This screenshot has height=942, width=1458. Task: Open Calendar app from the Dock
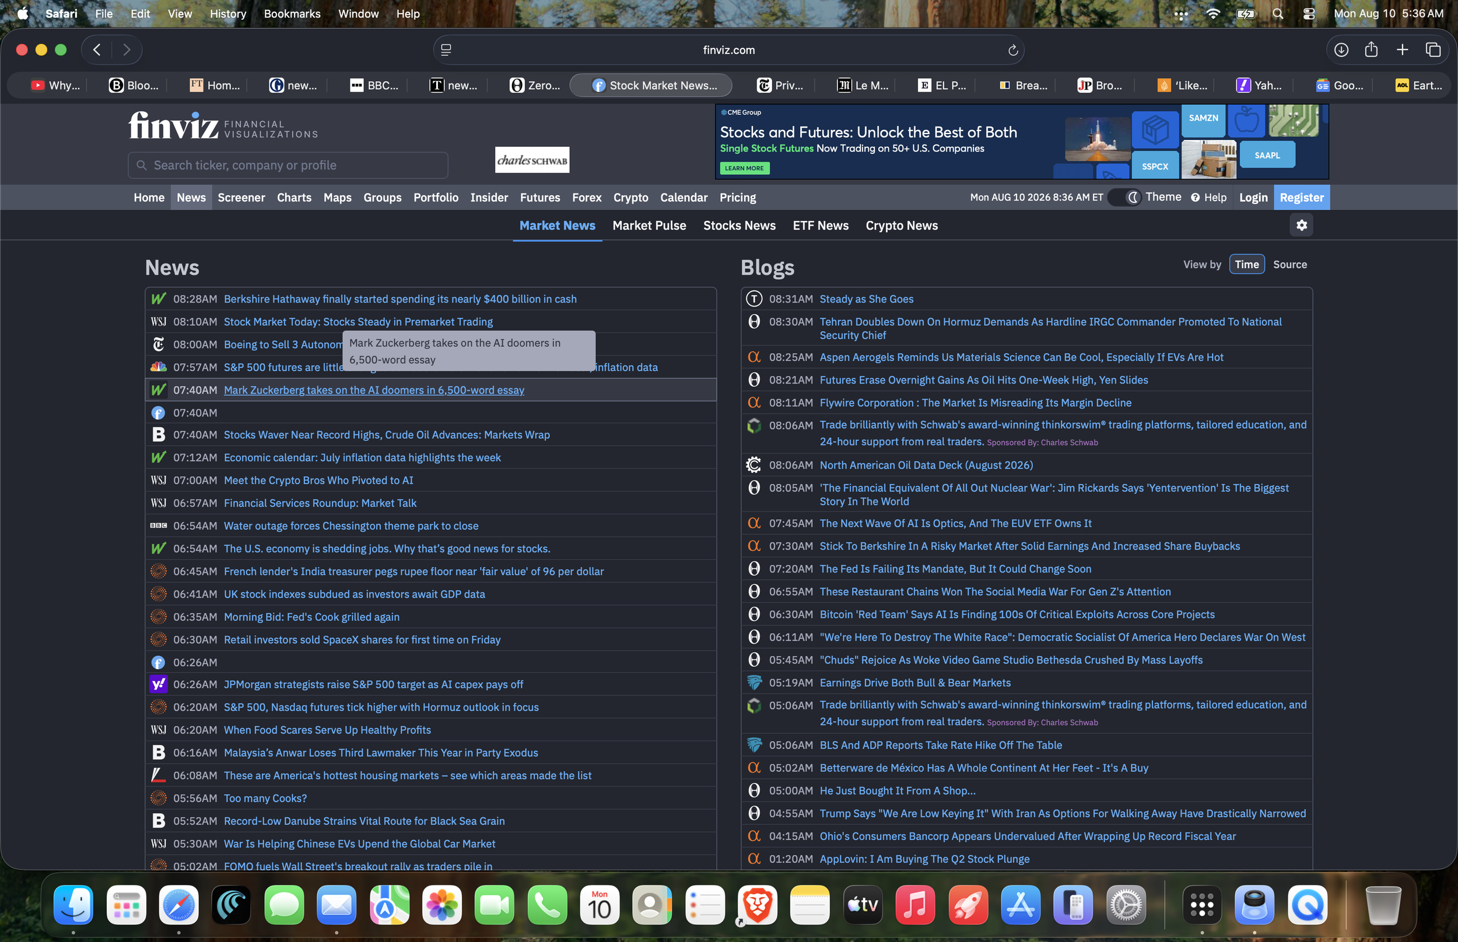[x=599, y=905]
